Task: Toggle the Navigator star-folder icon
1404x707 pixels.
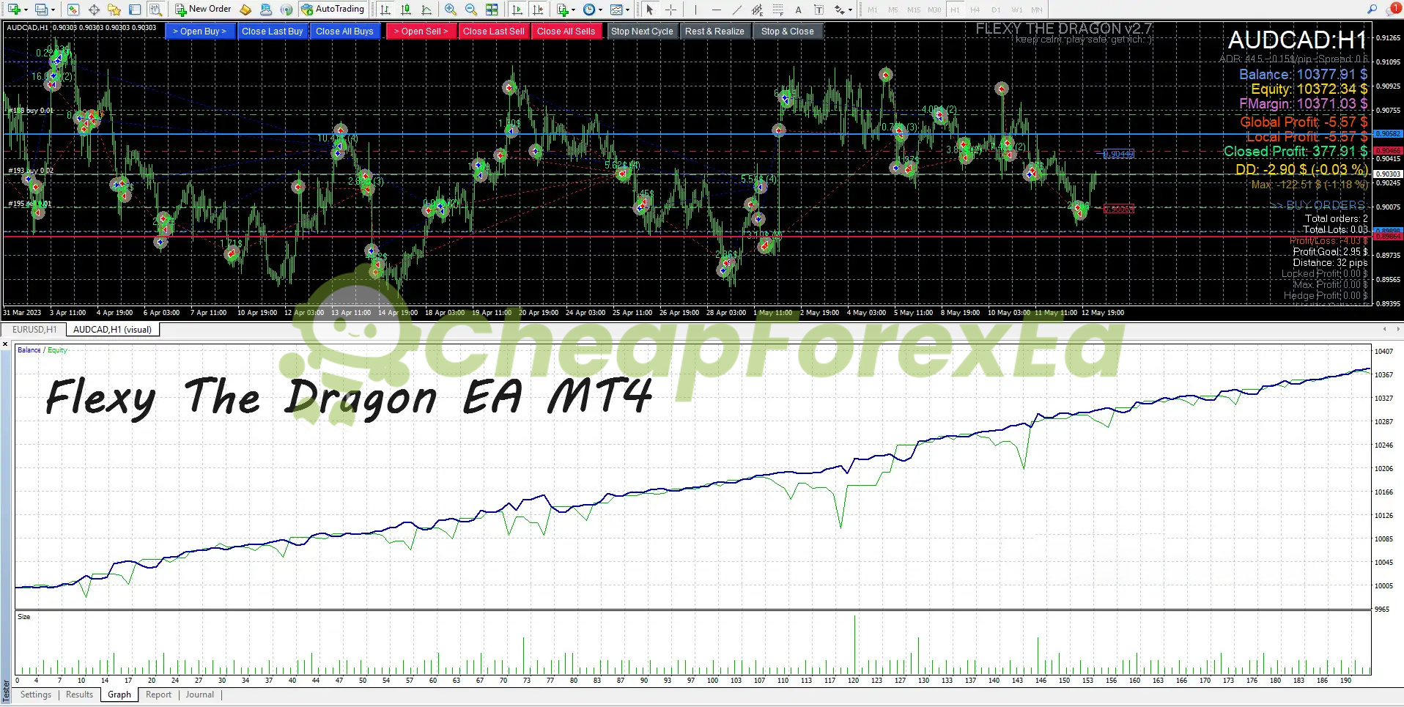Action: (114, 10)
